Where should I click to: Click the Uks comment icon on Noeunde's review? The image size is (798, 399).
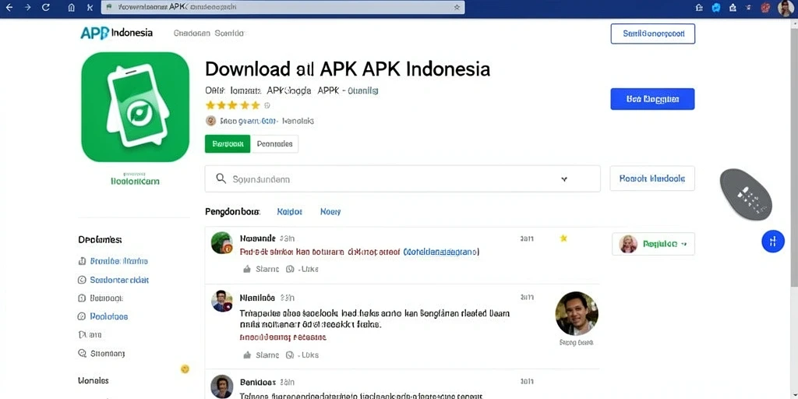coord(290,269)
